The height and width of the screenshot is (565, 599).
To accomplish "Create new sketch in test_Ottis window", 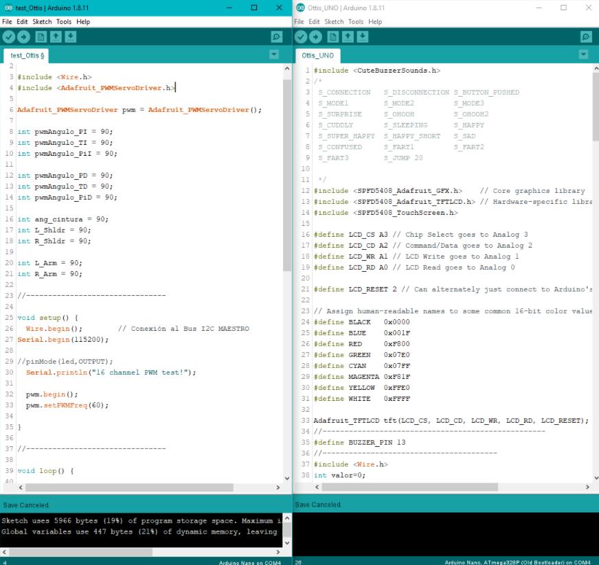I will click(x=41, y=37).
